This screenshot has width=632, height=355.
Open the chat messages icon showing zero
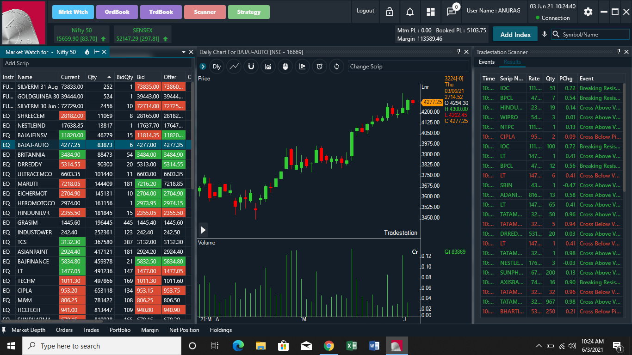[x=451, y=12]
